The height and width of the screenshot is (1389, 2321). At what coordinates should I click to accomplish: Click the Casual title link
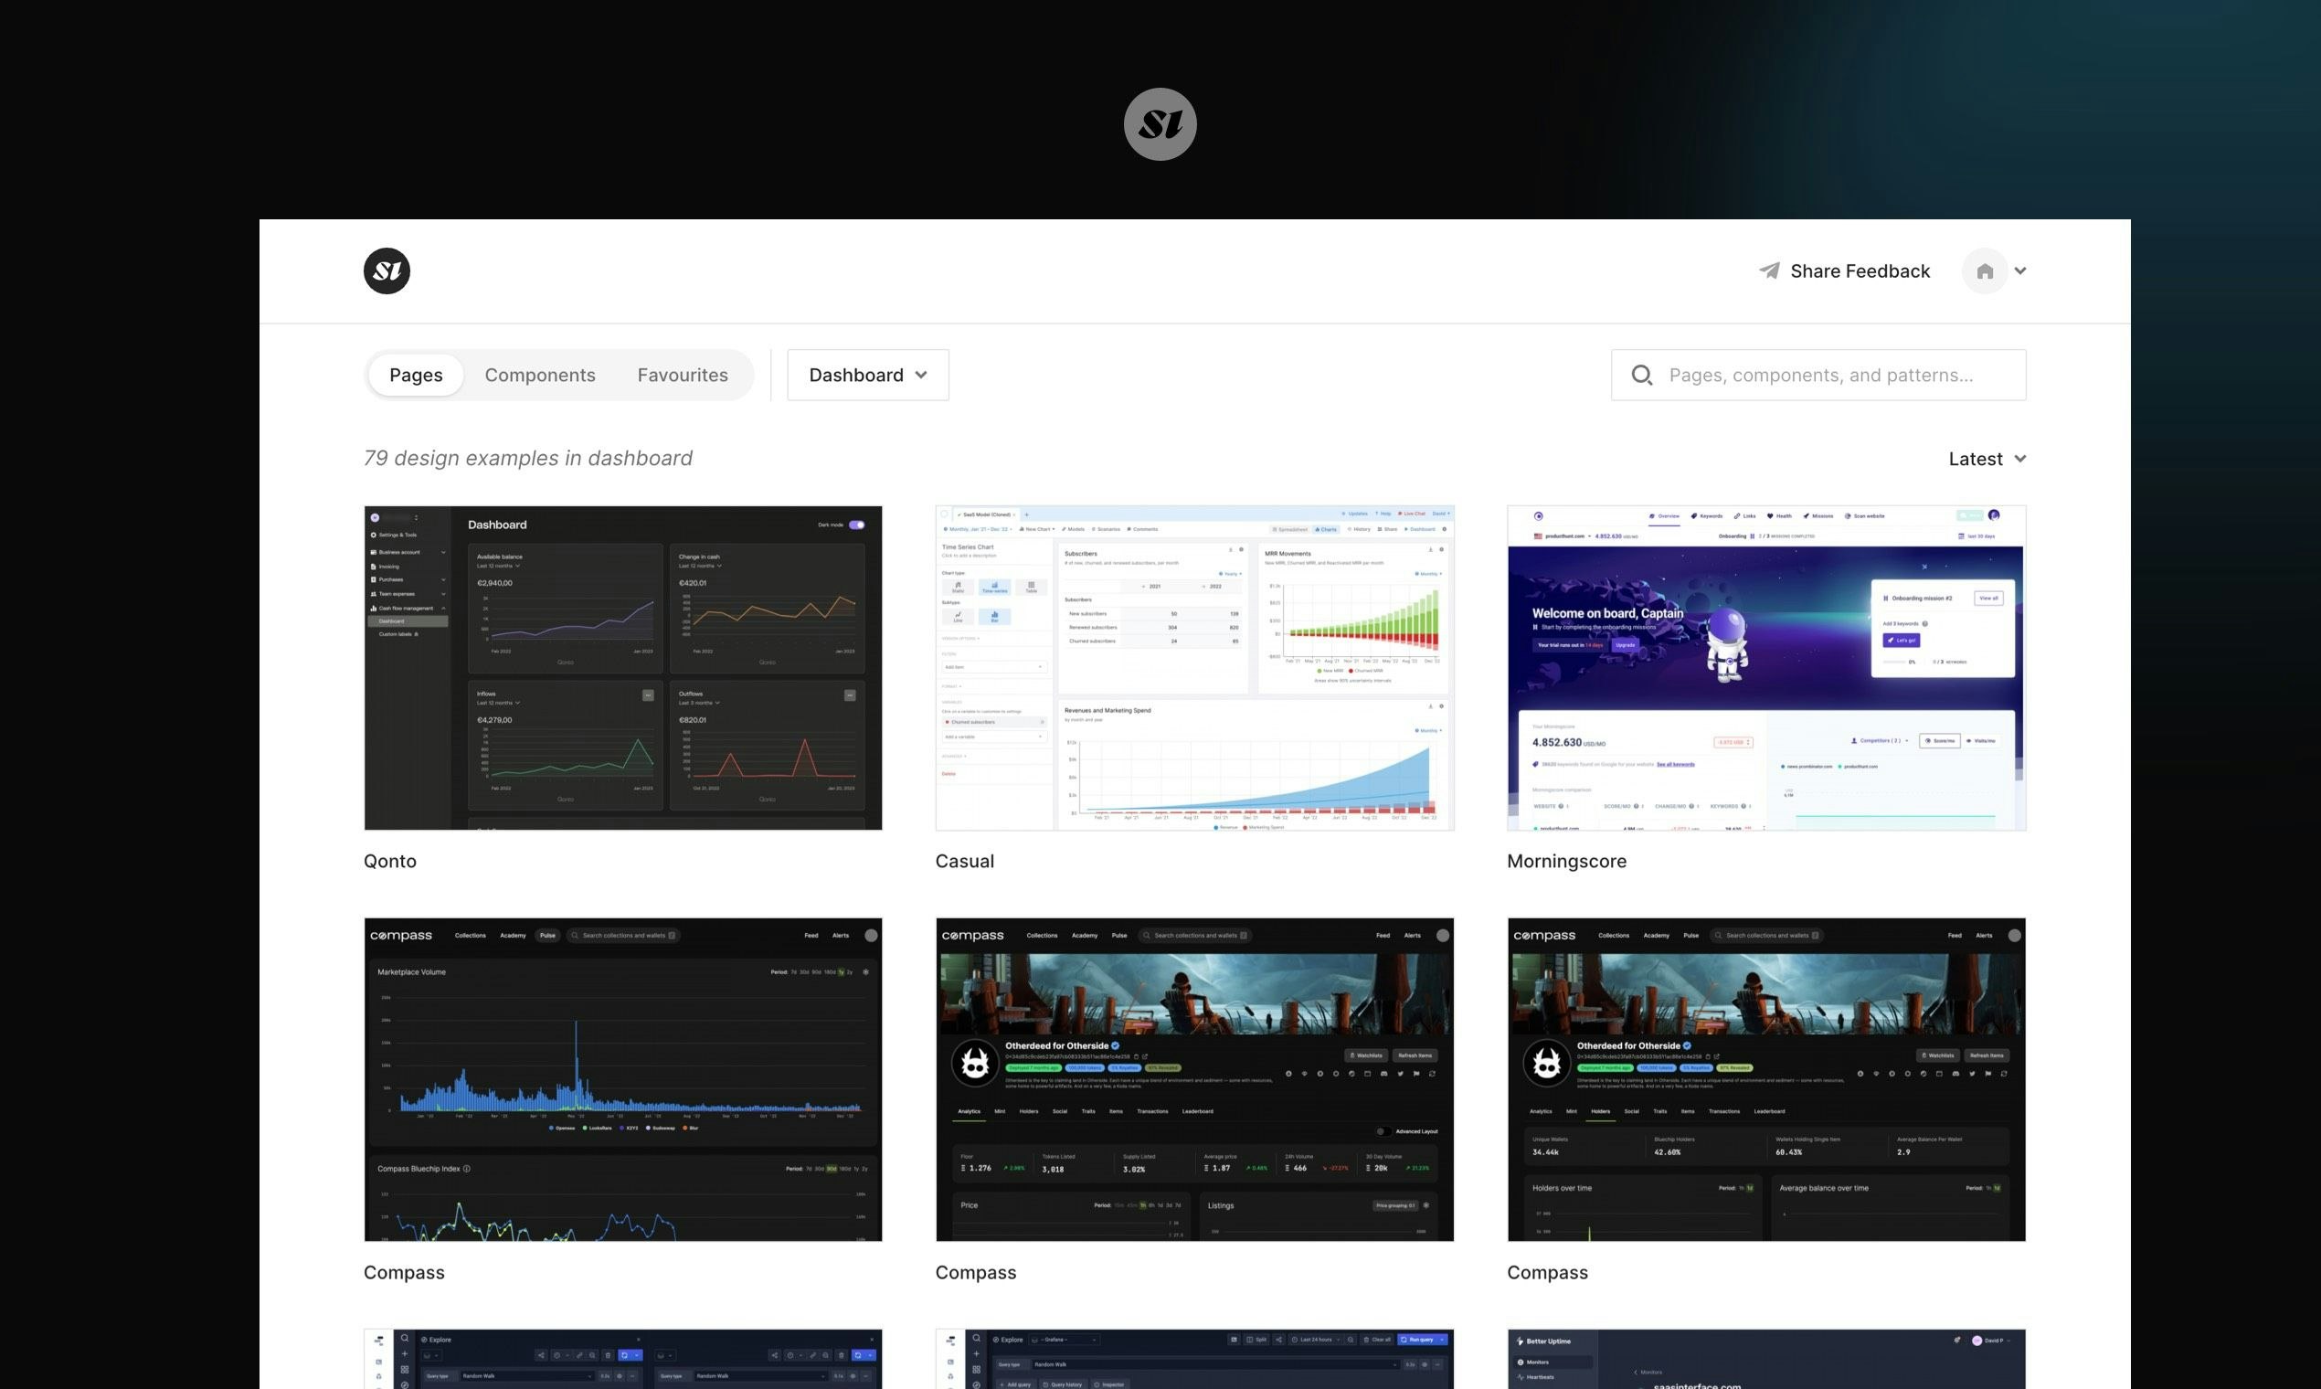[x=964, y=861]
